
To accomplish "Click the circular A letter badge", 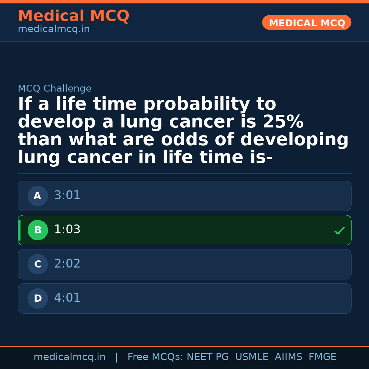I will 38,196.
